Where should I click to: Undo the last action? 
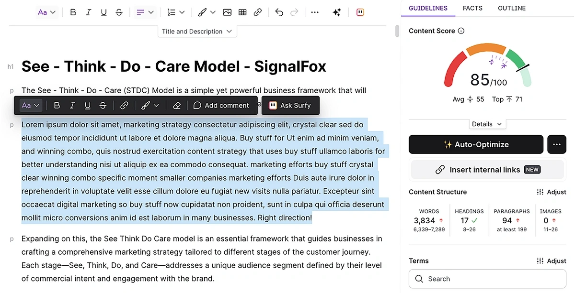click(x=279, y=12)
